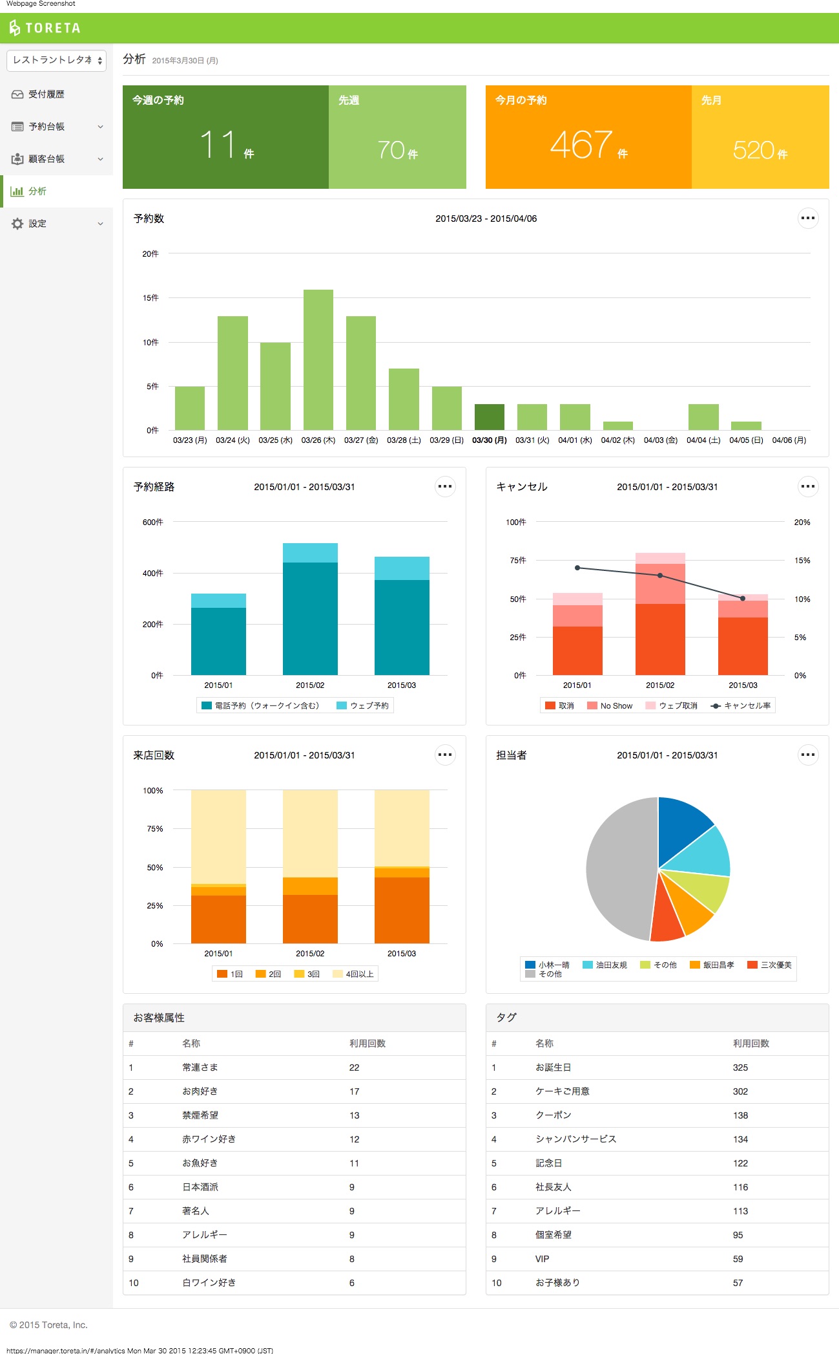
Task: Open the 担当者 chart options menu
Action: [808, 755]
